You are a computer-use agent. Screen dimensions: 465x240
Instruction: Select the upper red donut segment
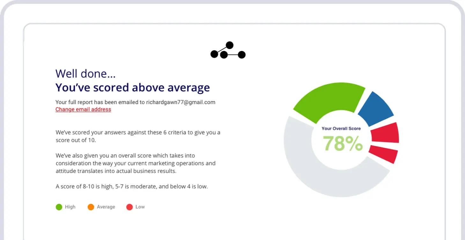coord(385,133)
